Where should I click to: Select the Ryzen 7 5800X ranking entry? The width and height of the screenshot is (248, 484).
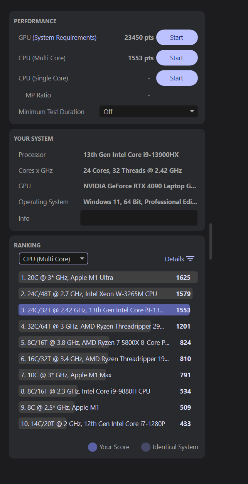(x=108, y=342)
